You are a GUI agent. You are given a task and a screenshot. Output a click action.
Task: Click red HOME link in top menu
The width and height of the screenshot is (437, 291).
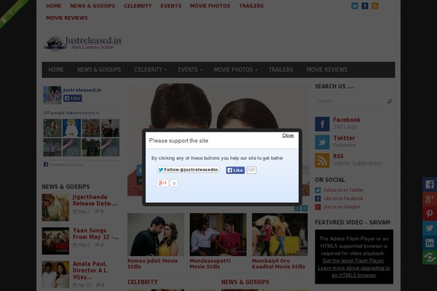(x=54, y=6)
